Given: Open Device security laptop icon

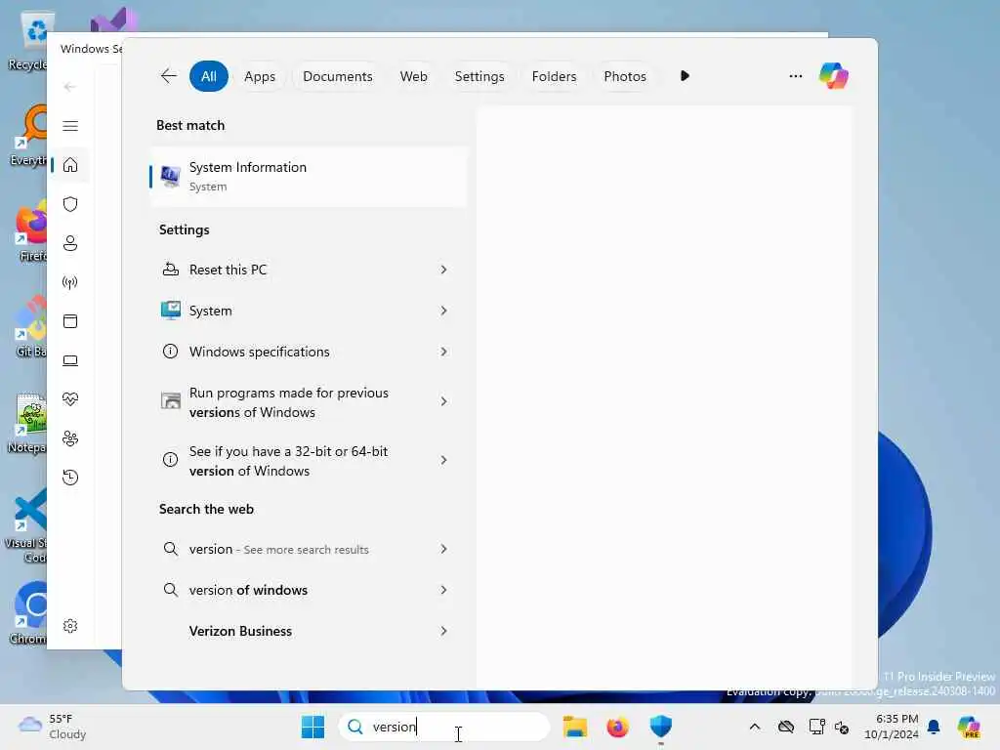Looking at the screenshot, I should point(70,360).
